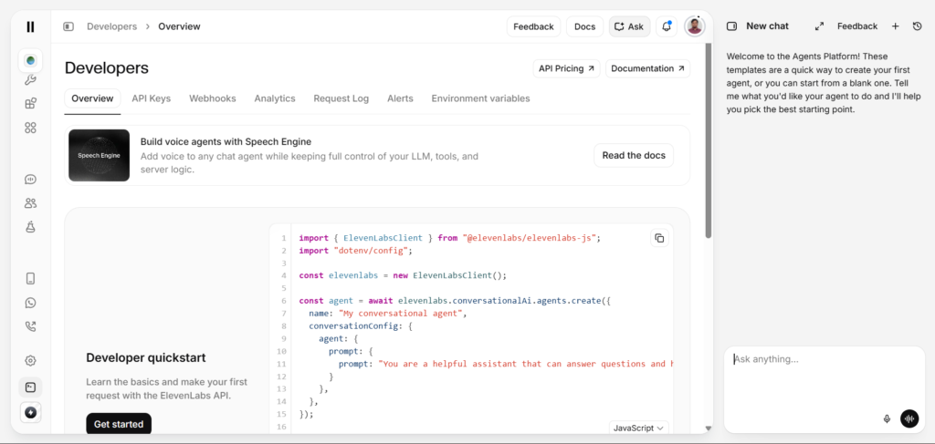Switch to the API Keys tab
Screen dimensions: 935x444
pos(152,98)
